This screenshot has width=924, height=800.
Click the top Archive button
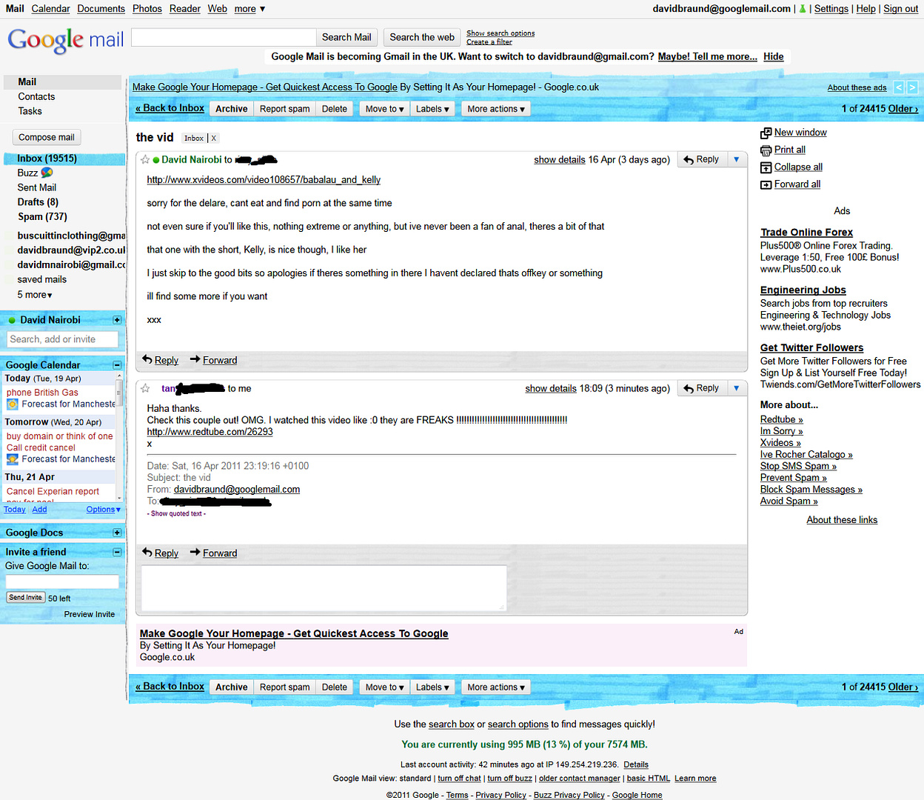tap(232, 109)
